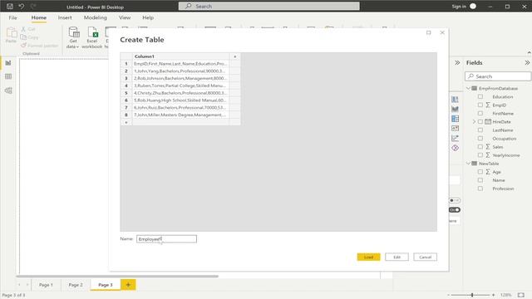The height and width of the screenshot is (299, 532).
Task: Expand the HireDate hierarchy arrow
Action: [x=475, y=122]
